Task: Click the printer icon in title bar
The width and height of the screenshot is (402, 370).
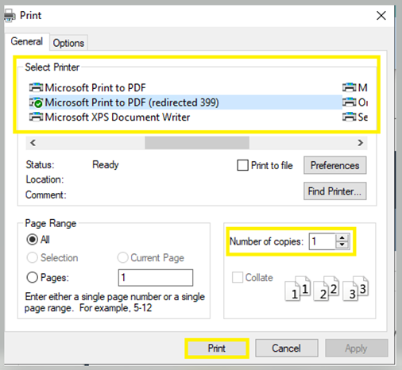Action: click(10, 16)
